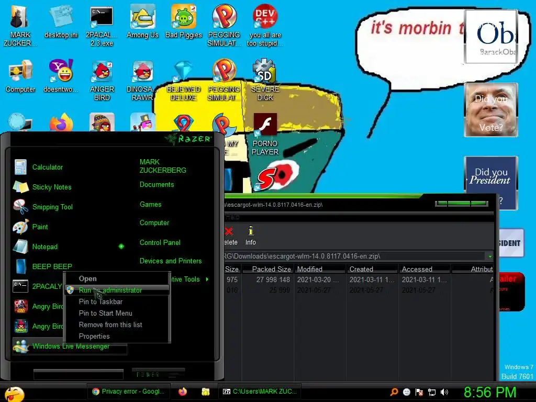This screenshot has width=536, height=402.
Task: Open Computer link in Start menu
Action: [154, 223]
